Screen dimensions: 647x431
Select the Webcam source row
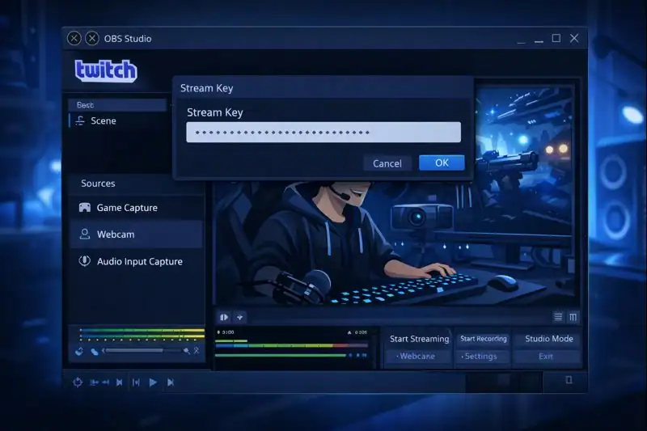coord(136,235)
